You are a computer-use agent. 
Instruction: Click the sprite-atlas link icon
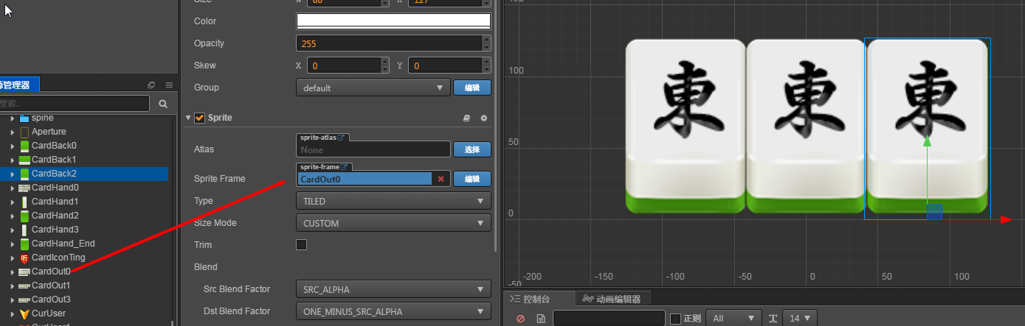(x=342, y=138)
